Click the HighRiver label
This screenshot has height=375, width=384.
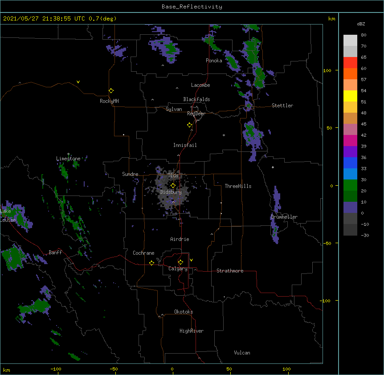tap(192, 331)
